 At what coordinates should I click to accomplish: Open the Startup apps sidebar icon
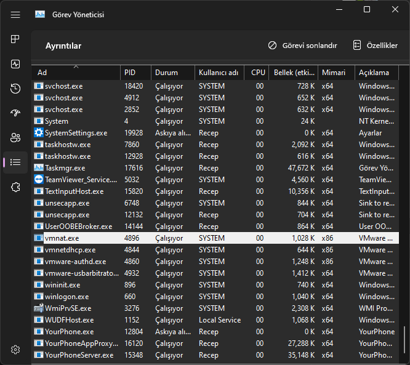point(15,113)
